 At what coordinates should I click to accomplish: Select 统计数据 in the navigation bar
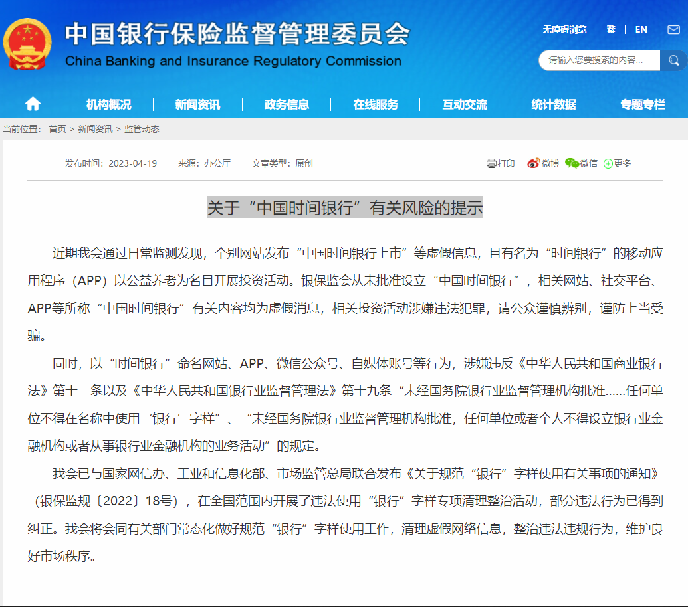point(554,104)
